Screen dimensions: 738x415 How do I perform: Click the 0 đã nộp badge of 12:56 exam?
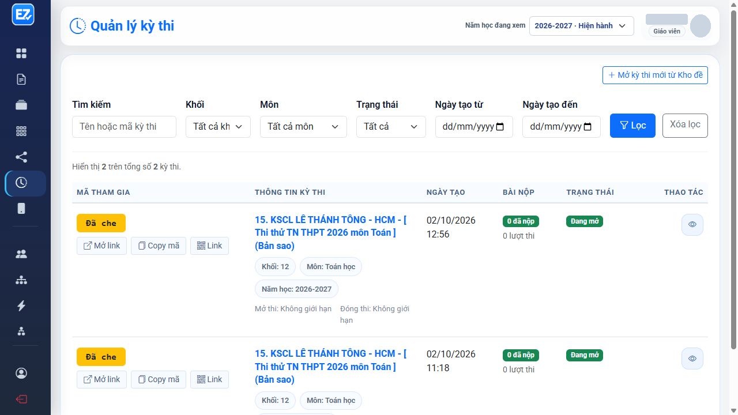[521, 221]
